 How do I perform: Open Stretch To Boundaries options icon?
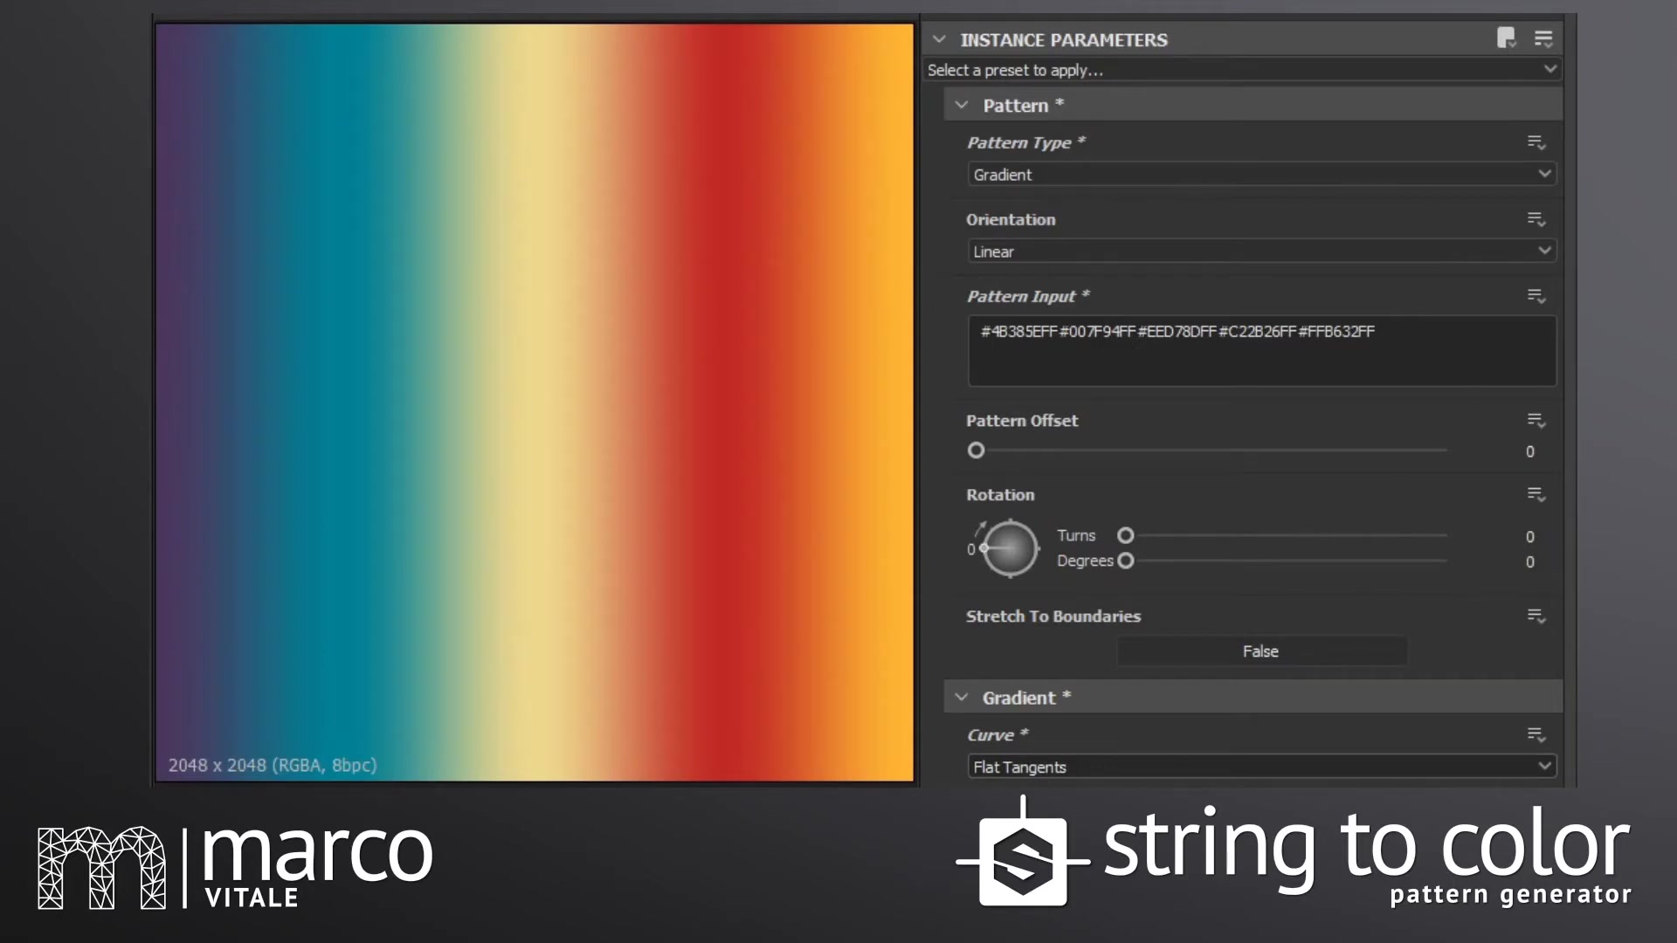point(1536,616)
